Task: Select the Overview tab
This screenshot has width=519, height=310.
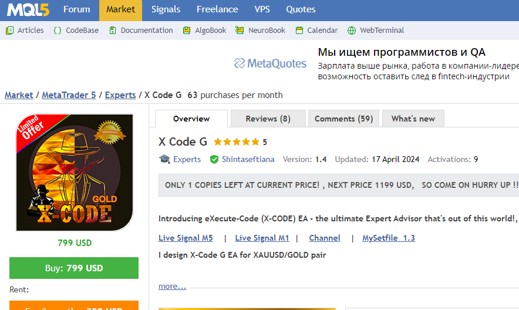Action: tap(191, 119)
